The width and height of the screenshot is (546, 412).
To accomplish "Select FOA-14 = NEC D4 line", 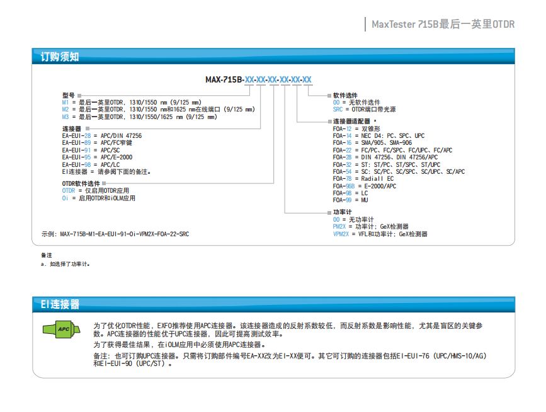I will (x=379, y=136).
